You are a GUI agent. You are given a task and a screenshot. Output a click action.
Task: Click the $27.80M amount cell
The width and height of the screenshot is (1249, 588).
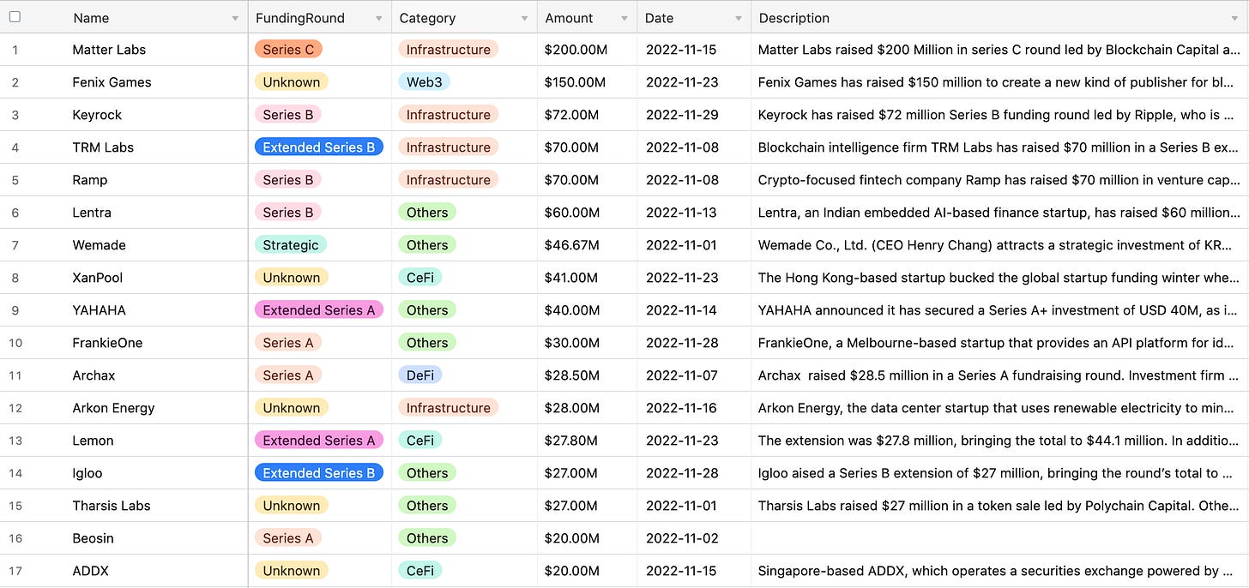588,441
